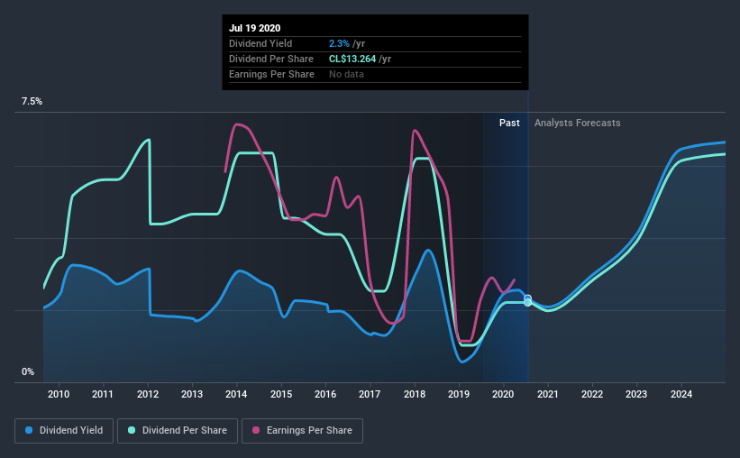Toggle the Dividend Yield legend button
This screenshot has width=740, height=458.
[64, 431]
